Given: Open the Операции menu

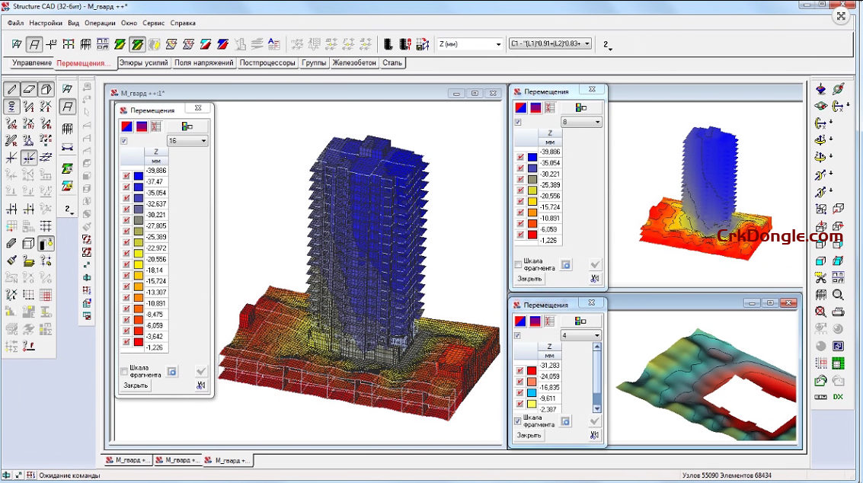Looking at the screenshot, I should 100,23.
